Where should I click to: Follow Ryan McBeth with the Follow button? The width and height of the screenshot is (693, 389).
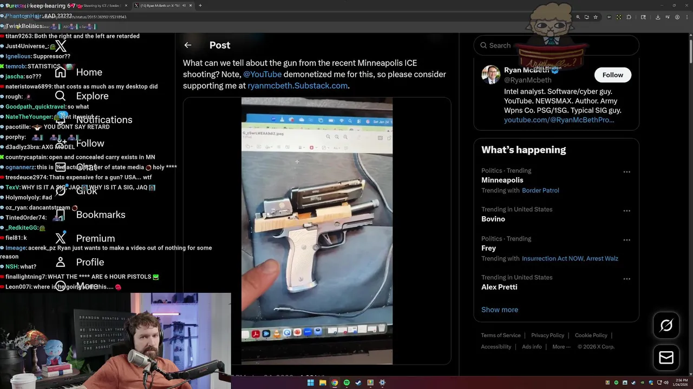pos(613,75)
